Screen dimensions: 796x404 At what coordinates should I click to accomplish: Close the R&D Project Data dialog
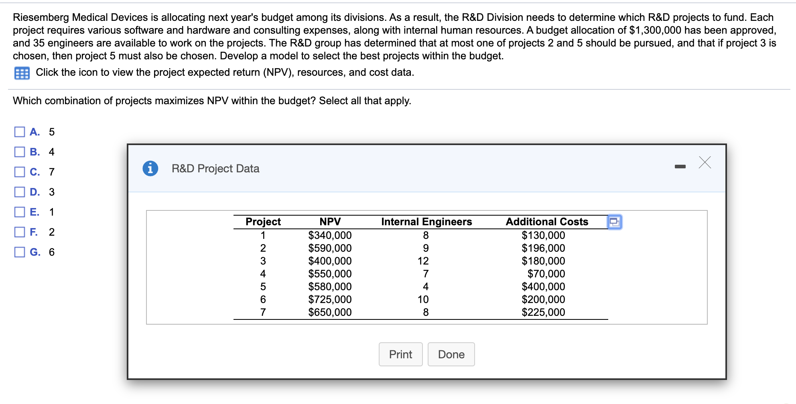pyautogui.click(x=705, y=162)
